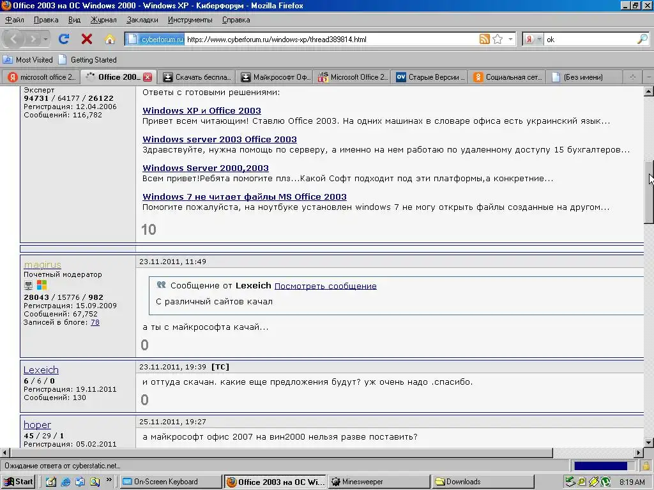
Task: Click the computer icon under magirus
Action: [28, 285]
